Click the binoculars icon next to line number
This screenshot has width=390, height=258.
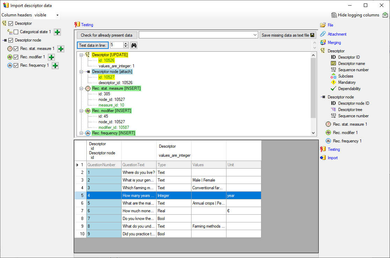click(x=134, y=45)
